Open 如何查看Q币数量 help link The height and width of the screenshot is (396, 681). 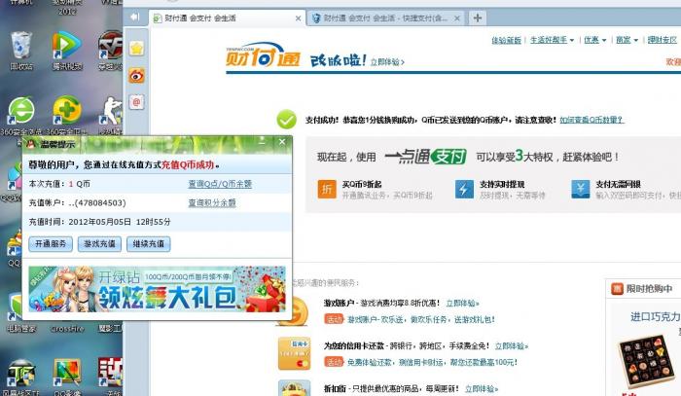591,120
